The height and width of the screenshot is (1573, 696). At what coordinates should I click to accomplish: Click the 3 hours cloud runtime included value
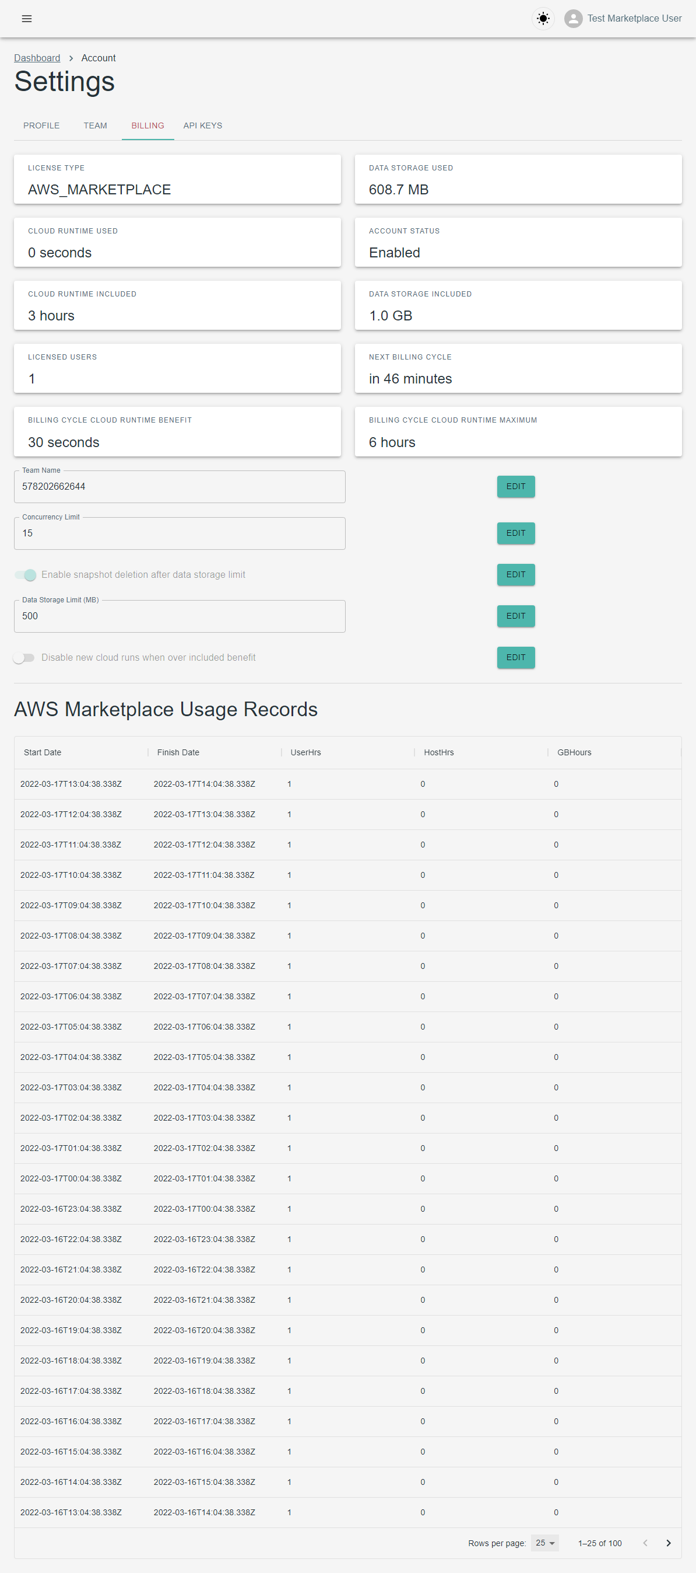tap(51, 316)
